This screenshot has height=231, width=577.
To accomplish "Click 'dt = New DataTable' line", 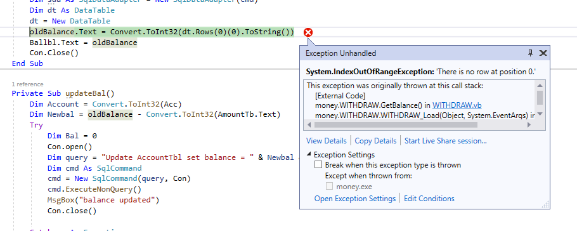I will 70,22.
